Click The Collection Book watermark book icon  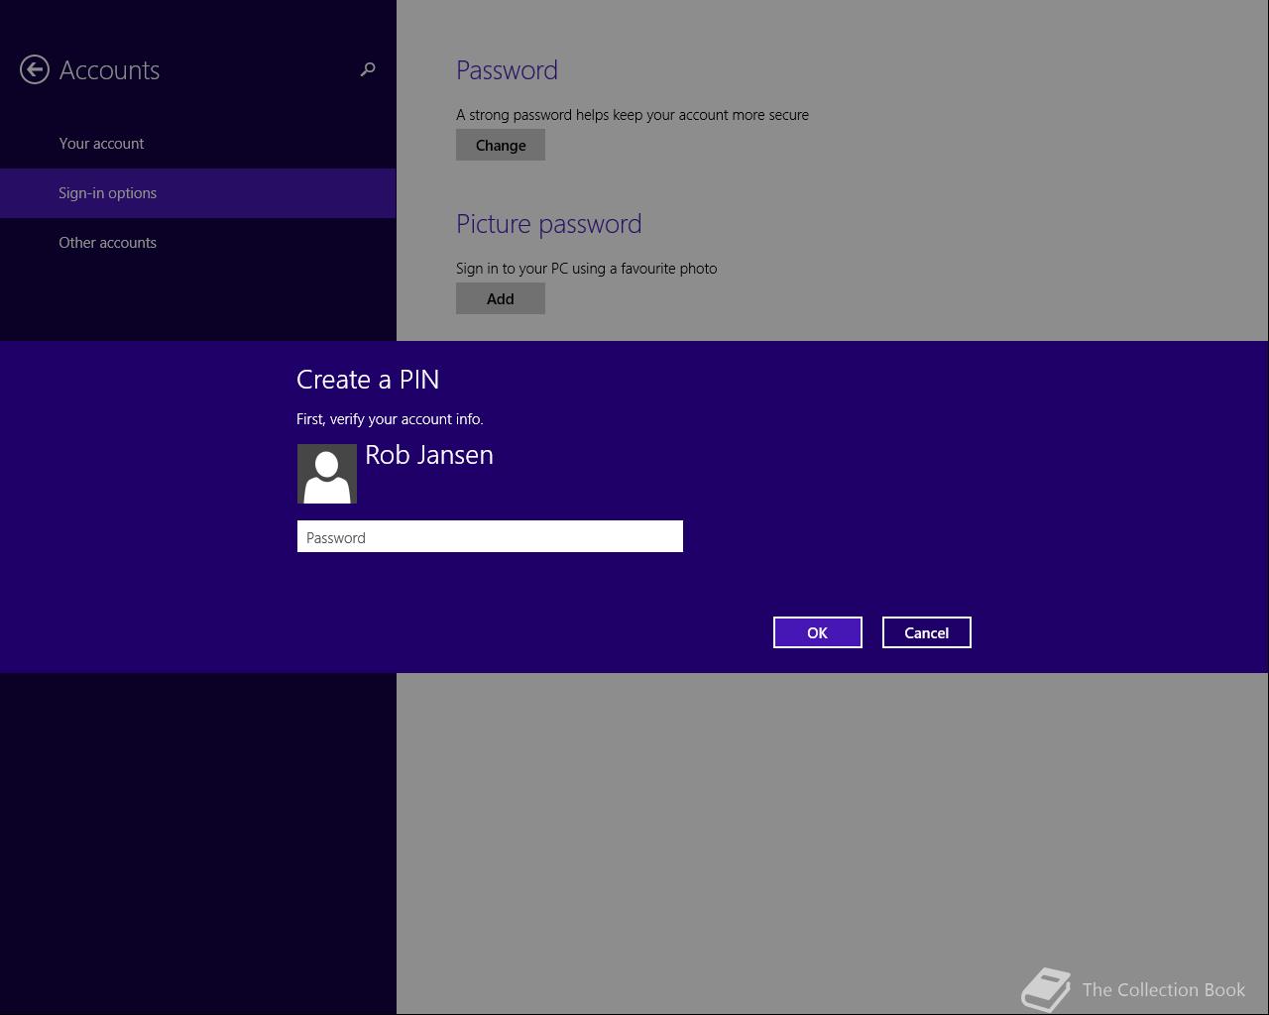coord(1046,989)
